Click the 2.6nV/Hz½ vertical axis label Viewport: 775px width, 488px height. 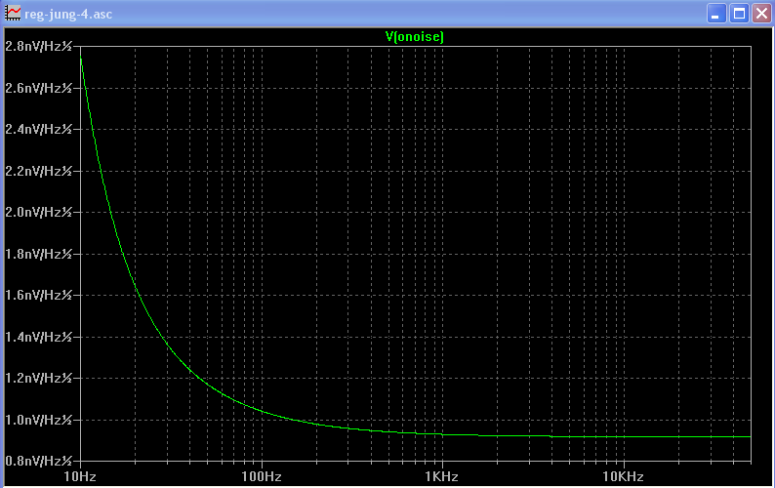(x=38, y=88)
